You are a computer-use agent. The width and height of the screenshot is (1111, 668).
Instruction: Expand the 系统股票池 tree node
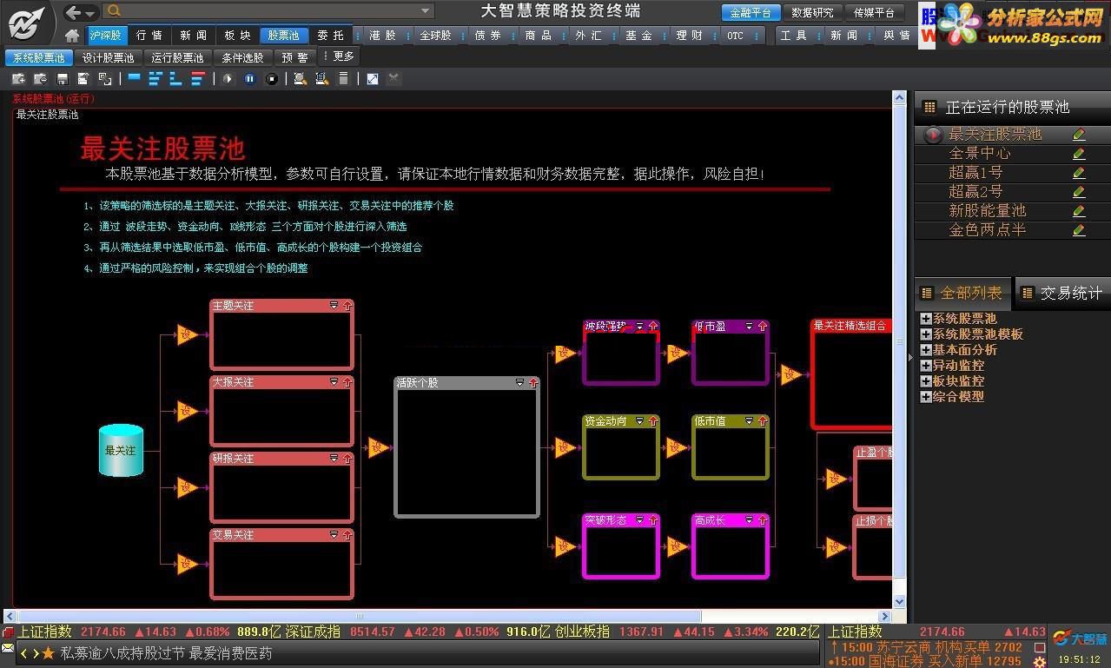point(926,319)
